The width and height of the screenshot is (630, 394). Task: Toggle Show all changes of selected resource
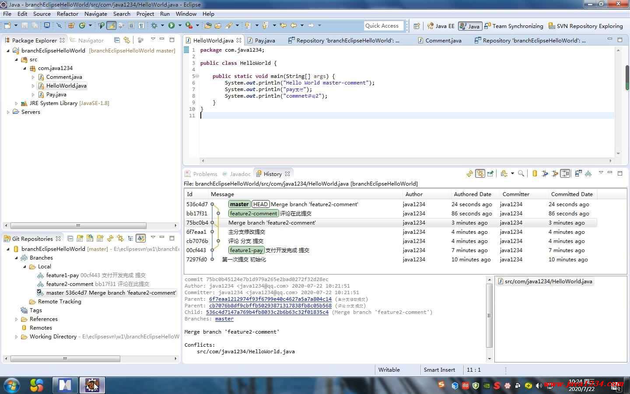(x=565, y=174)
